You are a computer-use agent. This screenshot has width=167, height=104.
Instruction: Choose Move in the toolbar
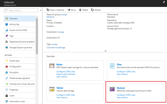[72, 10]
